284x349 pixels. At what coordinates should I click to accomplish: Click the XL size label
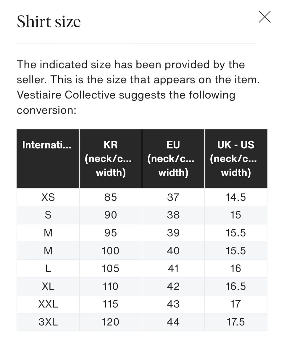click(x=48, y=286)
